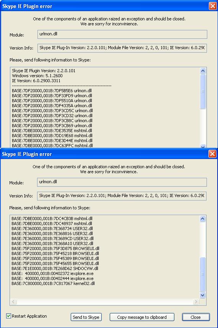Click log line 7DF4335A urlmon.dll
The image size is (218, 328).
pyautogui.click(x=52, y=106)
